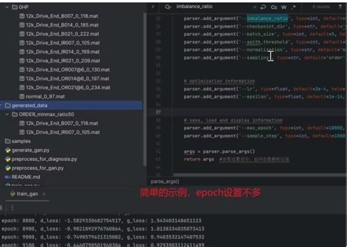Click '# save, load and display information' comment
Image resolution: width=347 pixels, height=247 pixels.
pos(233,120)
